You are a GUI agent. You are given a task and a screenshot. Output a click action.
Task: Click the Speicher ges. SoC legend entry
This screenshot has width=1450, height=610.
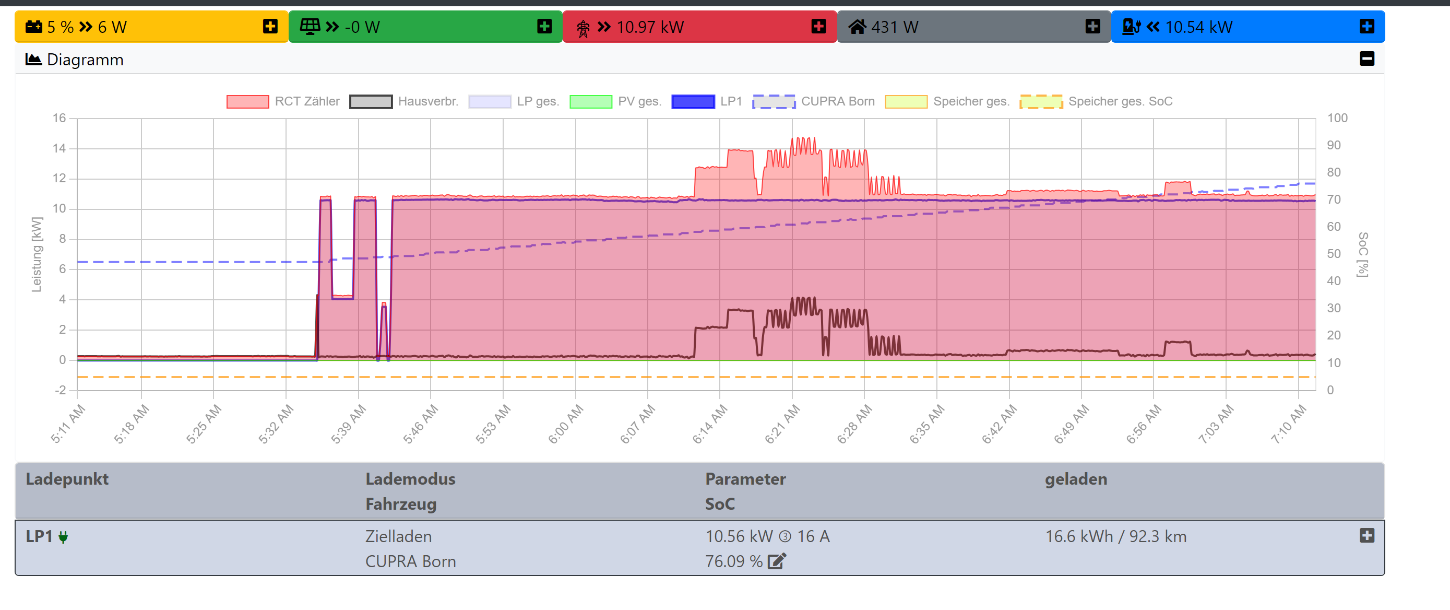(1096, 101)
